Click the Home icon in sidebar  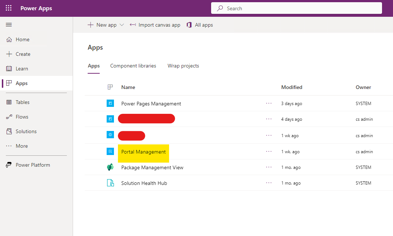click(x=9, y=39)
